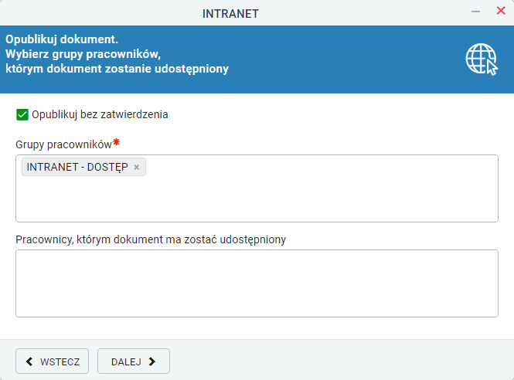Select the 'INTRANET - DOSTĘP' tag text
Image resolution: width=514 pixels, height=380 pixels.
pos(77,167)
